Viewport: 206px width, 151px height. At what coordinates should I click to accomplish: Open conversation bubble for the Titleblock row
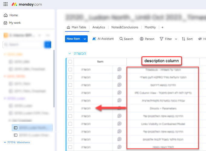point(119,69)
